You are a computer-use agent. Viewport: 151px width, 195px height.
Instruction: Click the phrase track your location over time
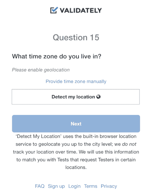(x=45, y=152)
